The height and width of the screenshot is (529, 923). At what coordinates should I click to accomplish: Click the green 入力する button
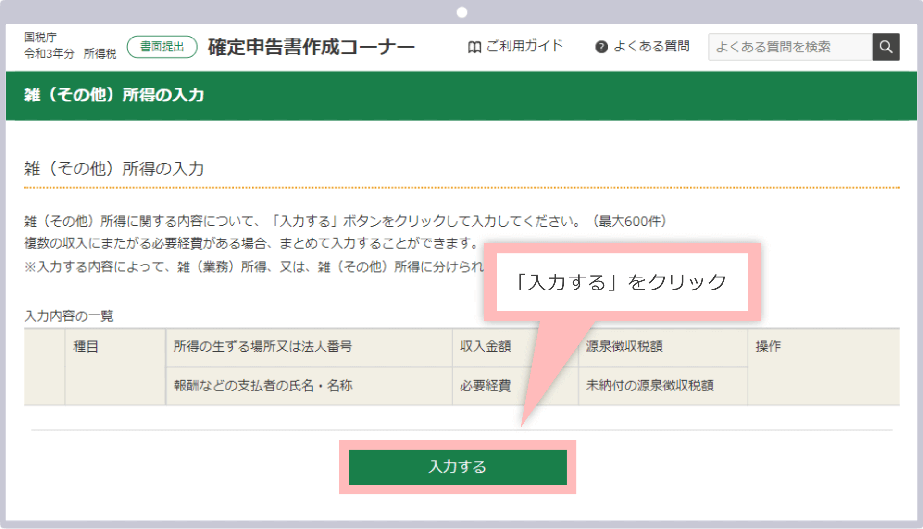point(457,466)
